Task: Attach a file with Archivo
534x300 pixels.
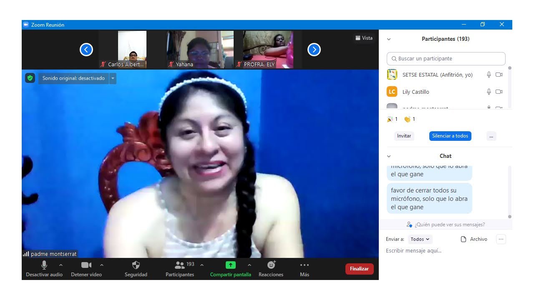Action: coord(474,239)
